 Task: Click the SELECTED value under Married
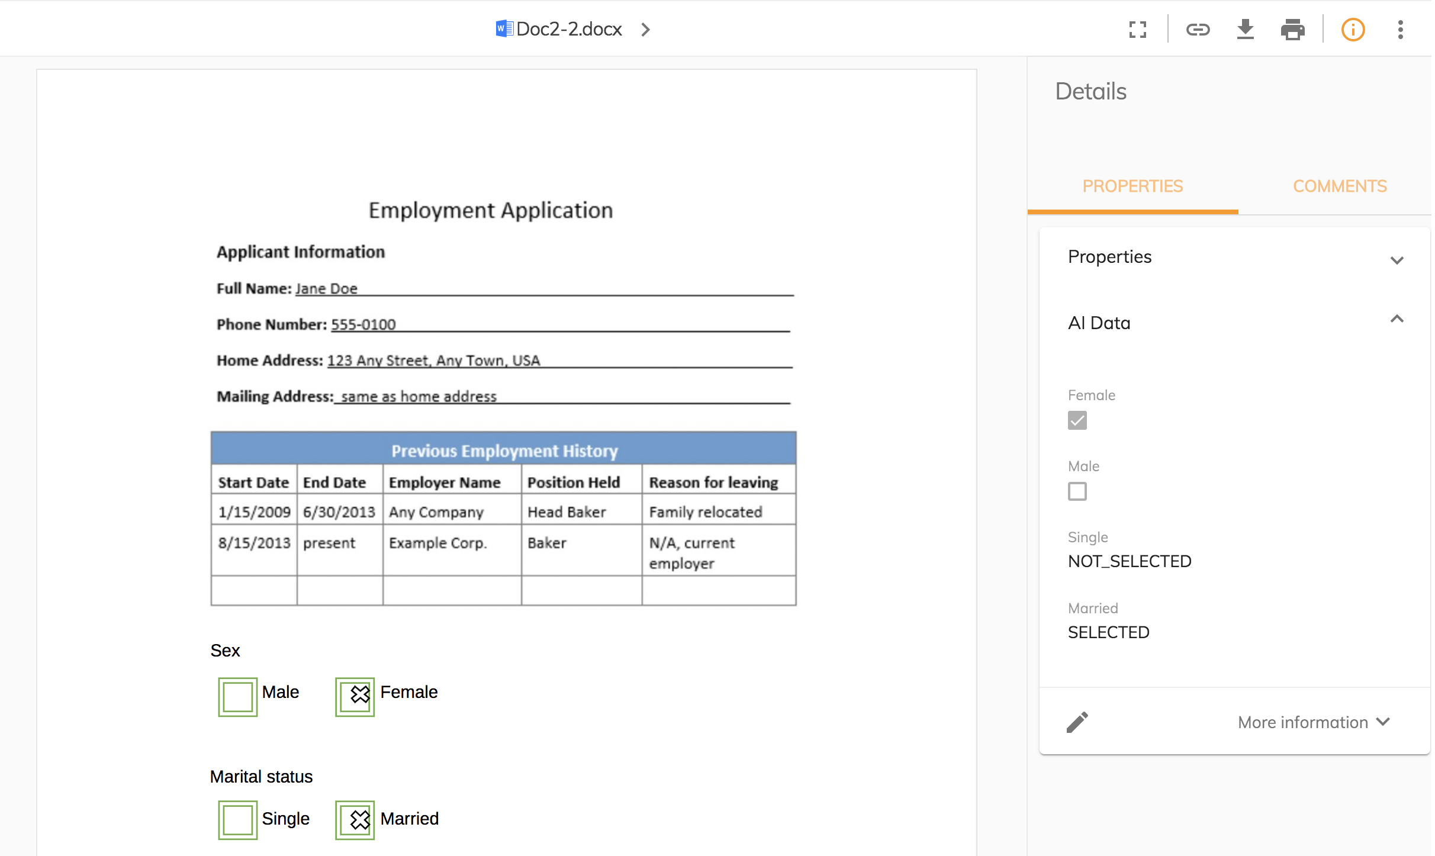click(1108, 632)
